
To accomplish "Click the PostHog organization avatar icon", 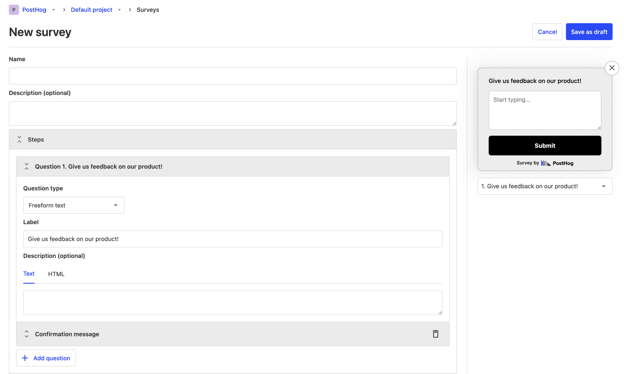I will [x=14, y=10].
